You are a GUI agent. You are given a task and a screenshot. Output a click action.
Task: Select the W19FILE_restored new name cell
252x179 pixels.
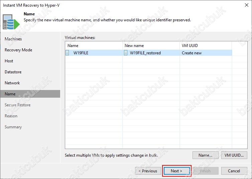tap(151, 53)
